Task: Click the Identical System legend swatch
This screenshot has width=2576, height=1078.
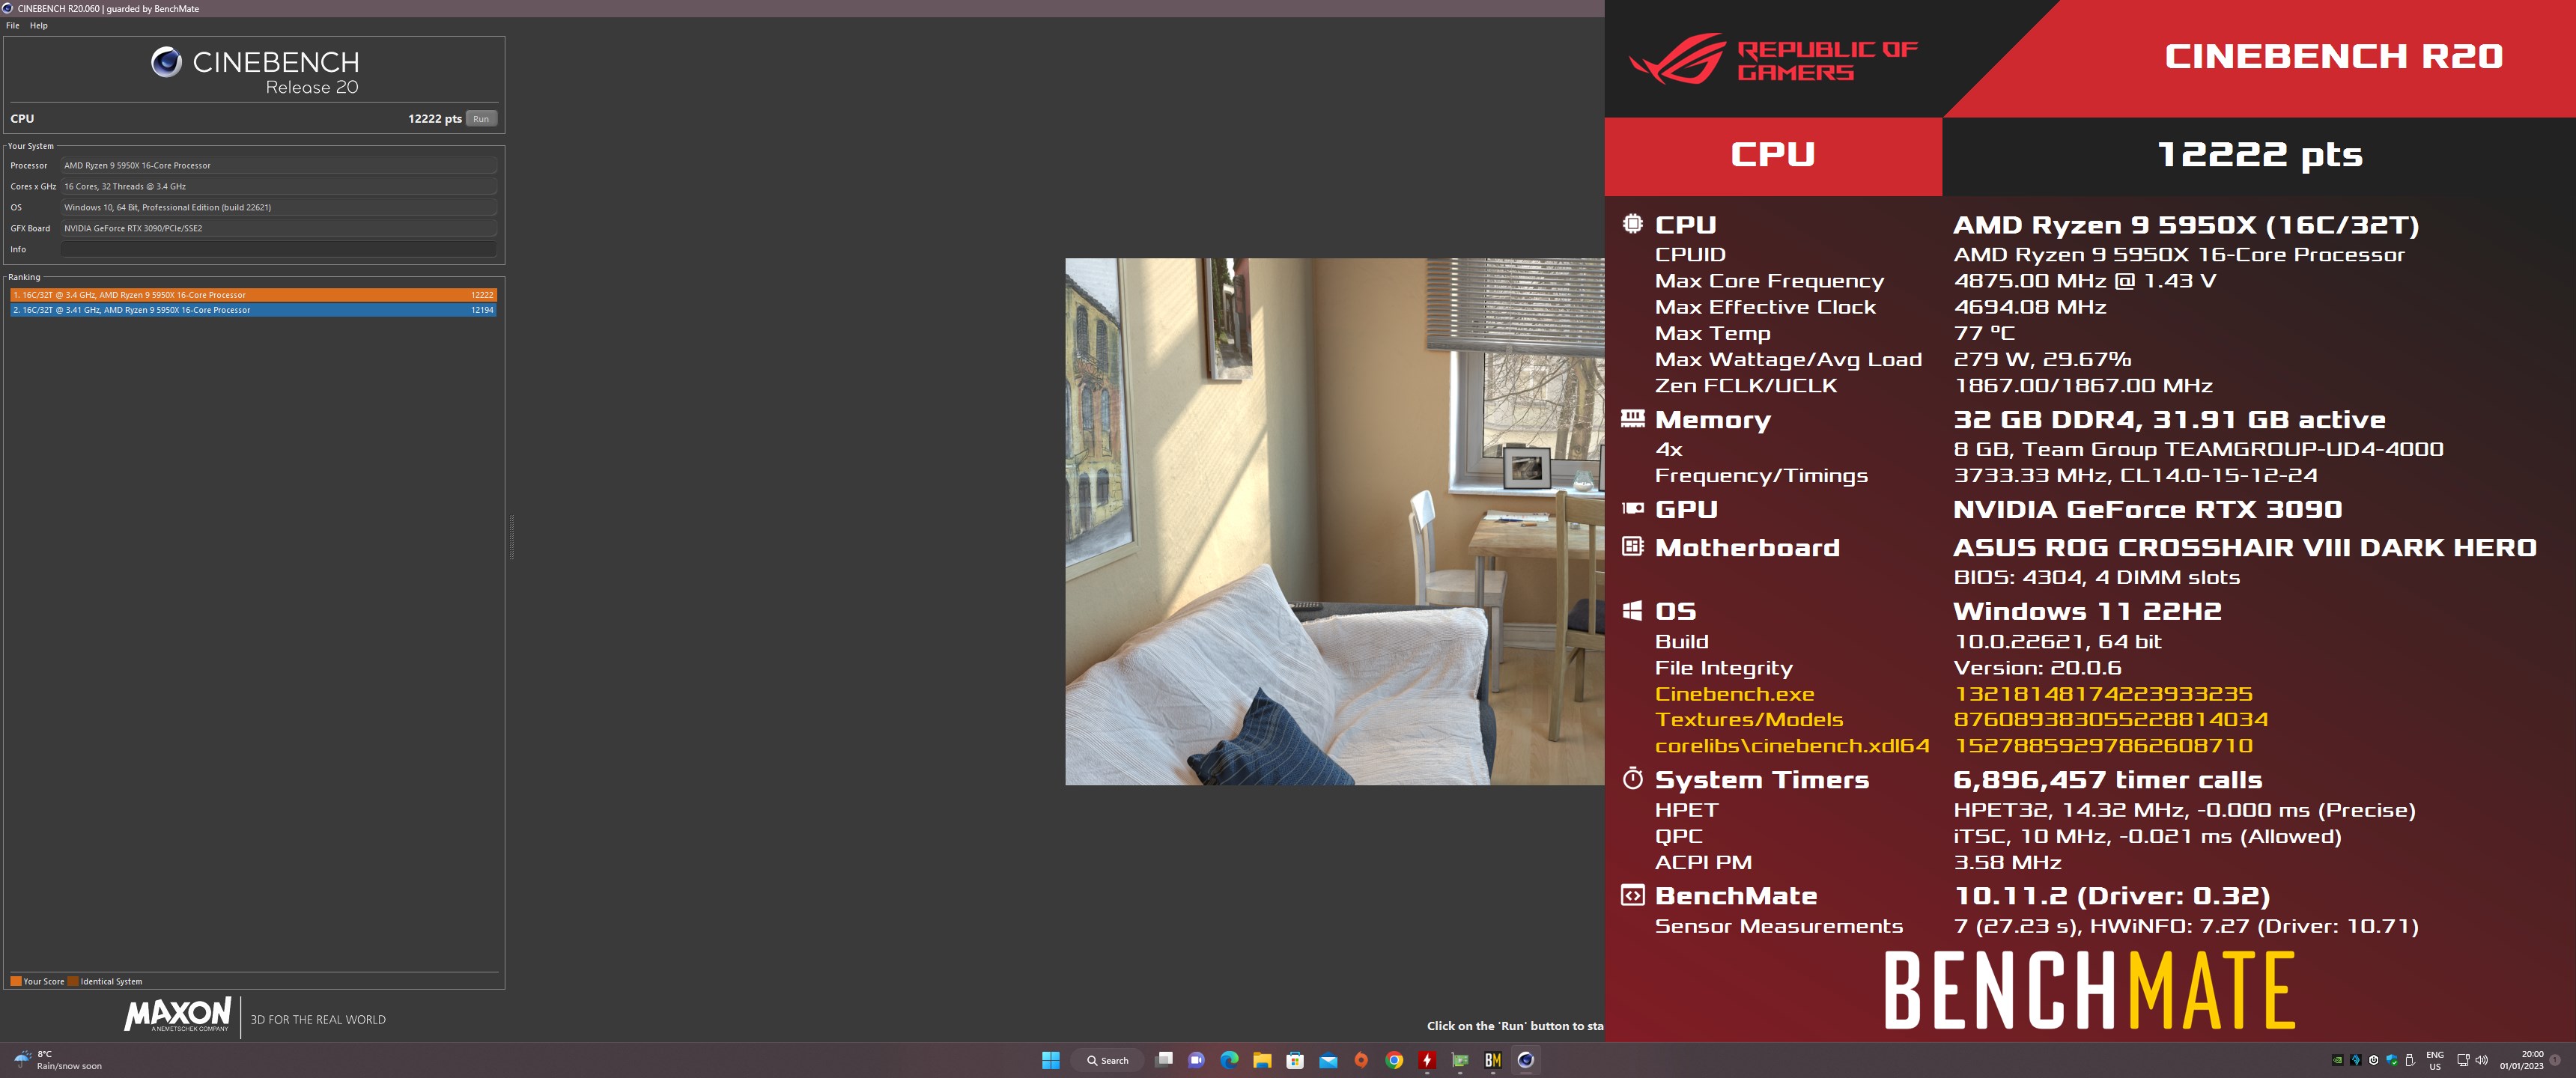Action: click(73, 981)
